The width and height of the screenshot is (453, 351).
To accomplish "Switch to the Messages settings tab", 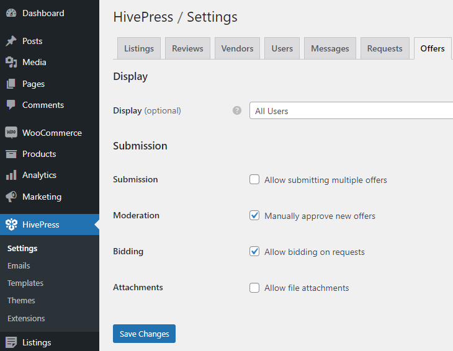I will point(330,48).
